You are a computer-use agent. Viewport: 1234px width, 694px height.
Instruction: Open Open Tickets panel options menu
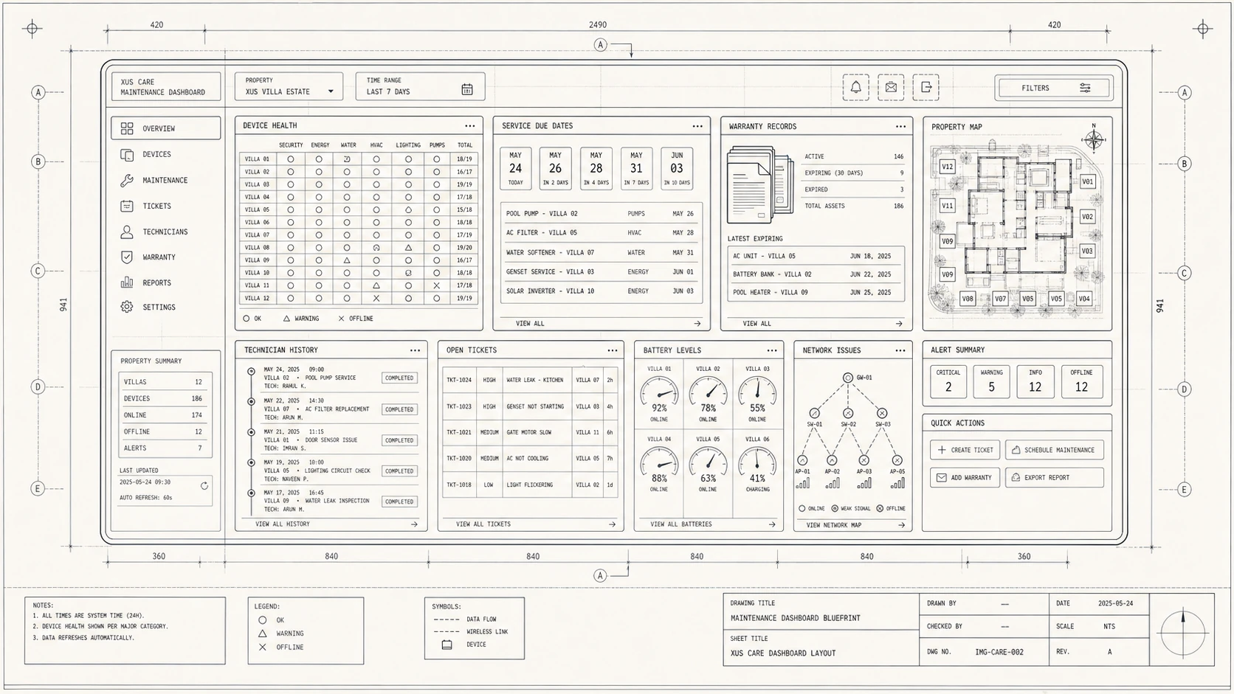point(612,350)
